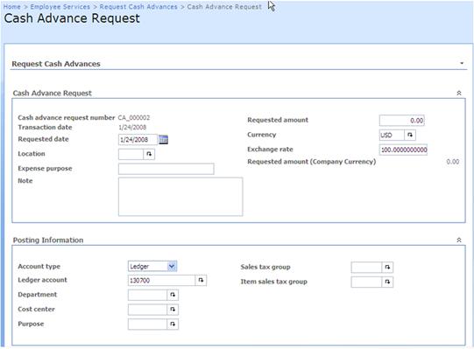Expand the Account type Ledger dropdown

[172, 266]
